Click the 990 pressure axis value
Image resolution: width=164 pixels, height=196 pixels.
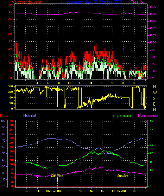click(x=152, y=57)
